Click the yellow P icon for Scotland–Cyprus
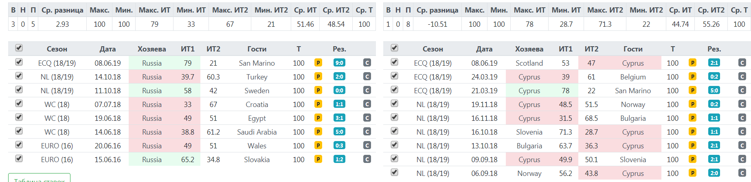The height and width of the screenshot is (182, 751). [692, 63]
